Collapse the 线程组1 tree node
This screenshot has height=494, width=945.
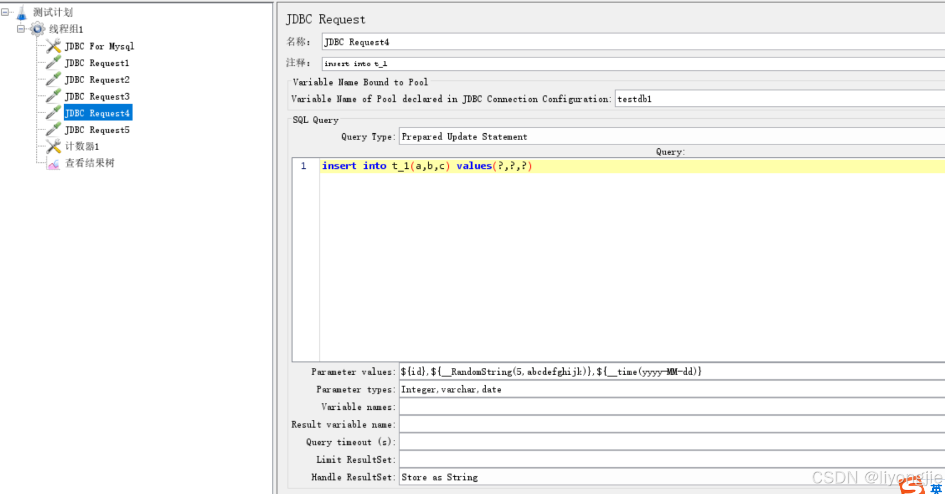pos(21,28)
